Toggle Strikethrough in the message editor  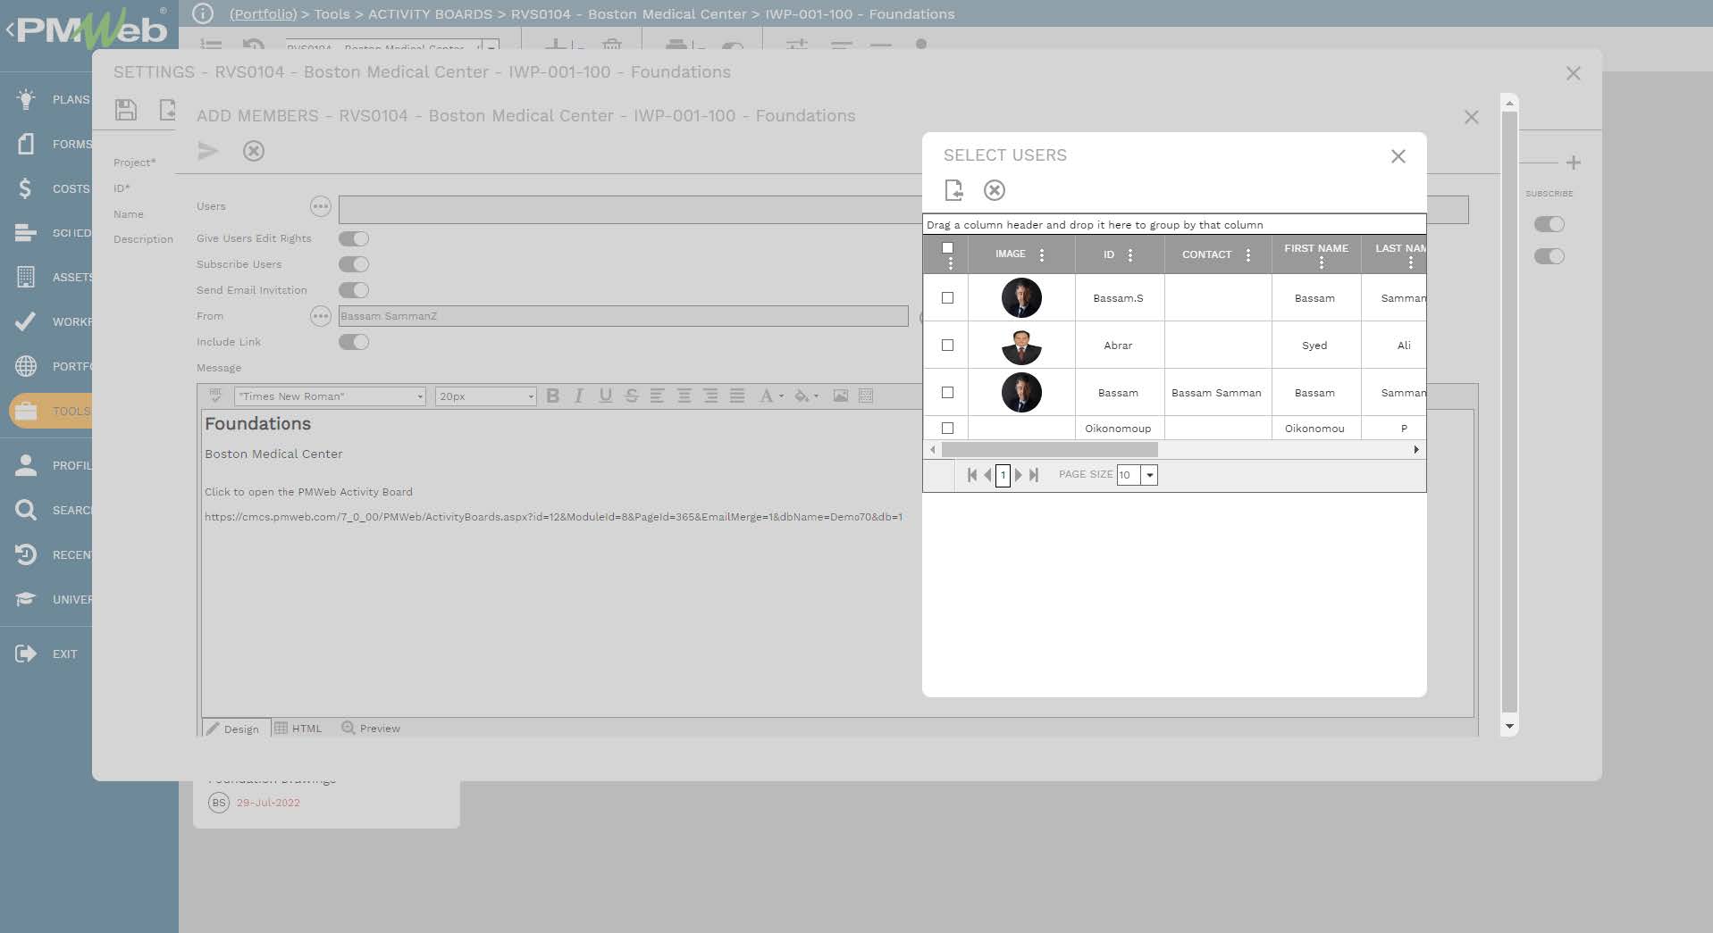coord(632,396)
